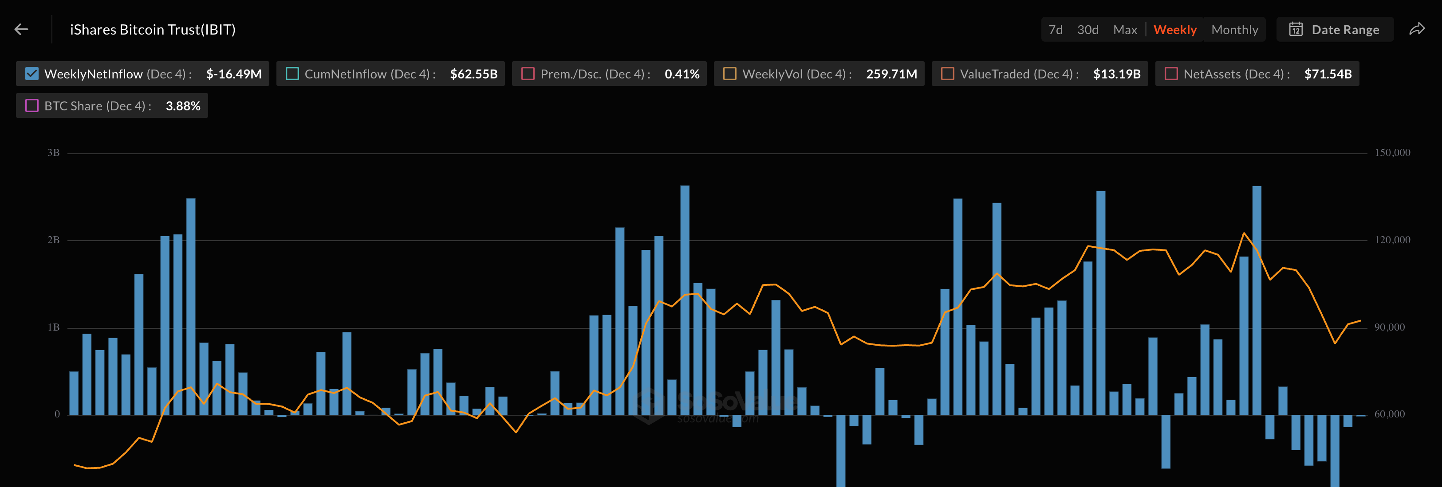Show NetAssets series on chart
1442x487 pixels.
pyautogui.click(x=1171, y=74)
